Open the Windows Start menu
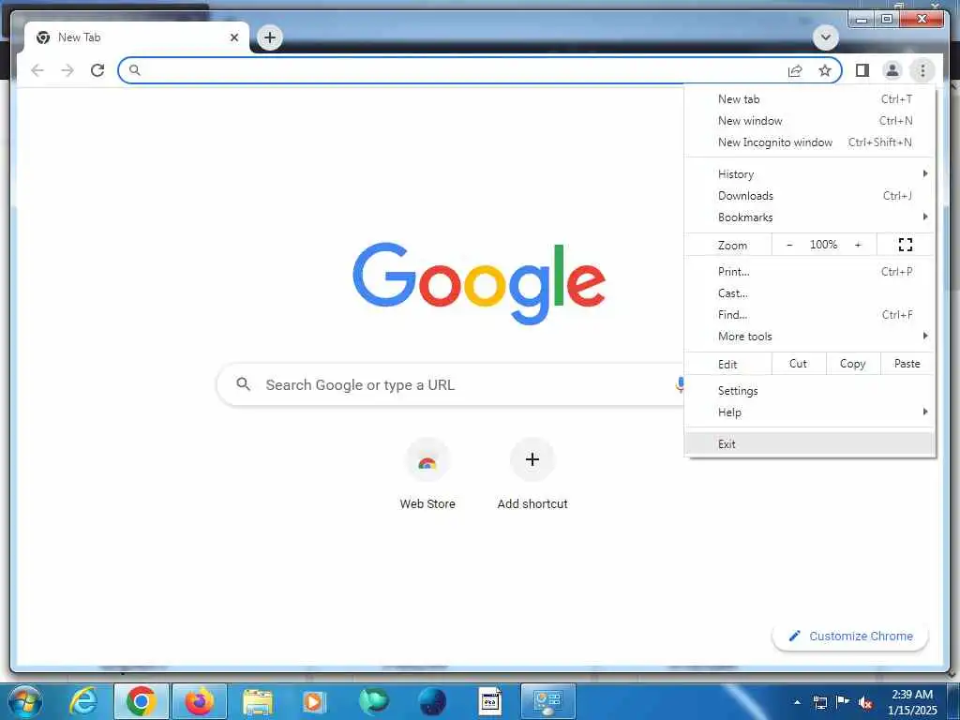Screen dimensions: 960x720 [x=25, y=701]
